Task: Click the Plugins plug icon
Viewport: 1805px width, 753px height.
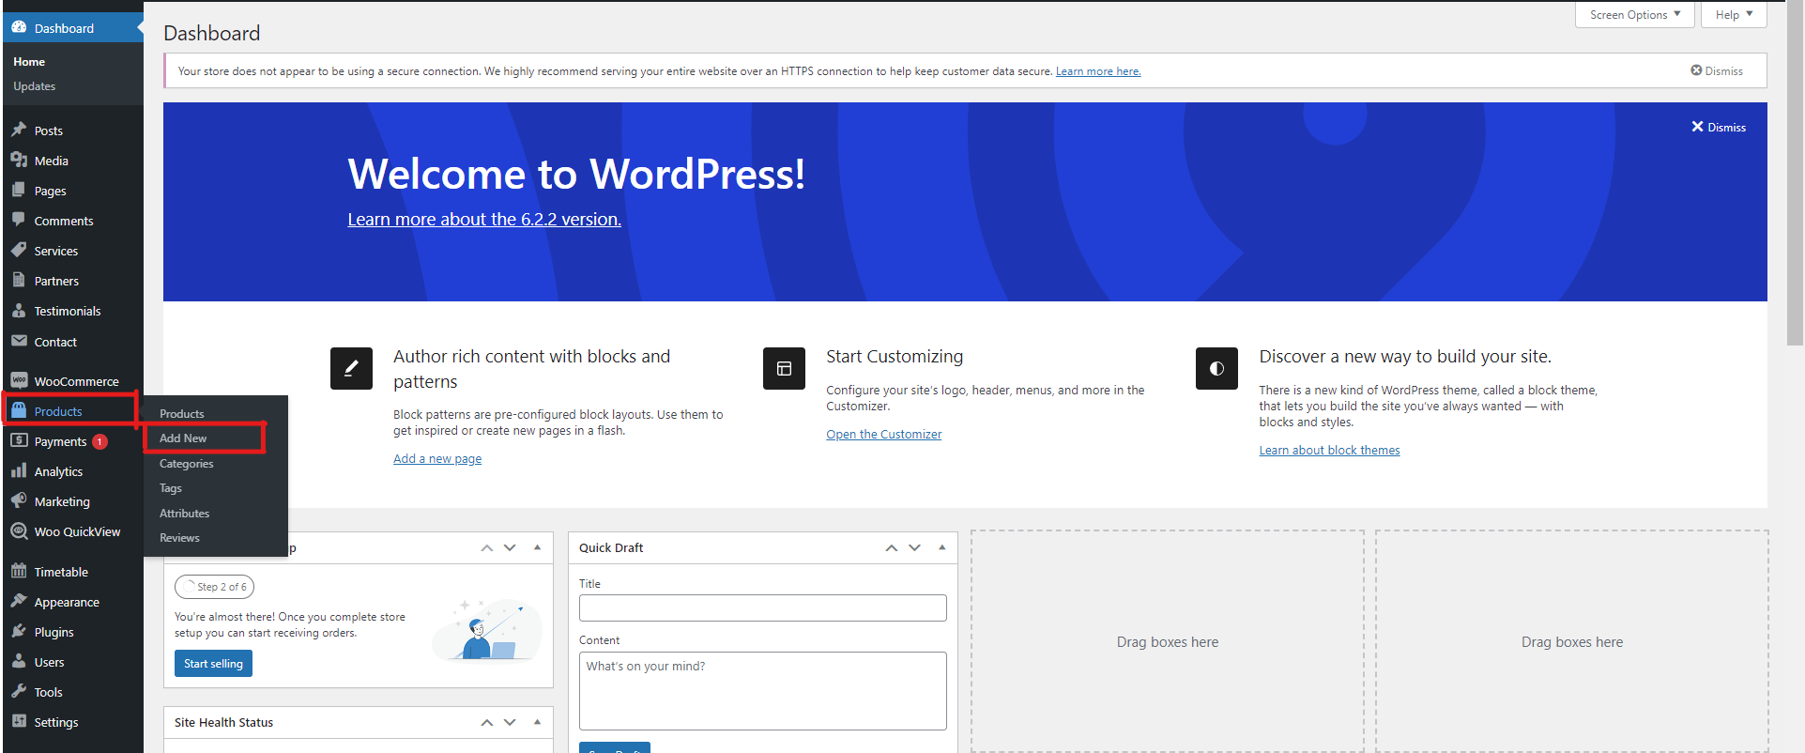Action: click(x=19, y=631)
